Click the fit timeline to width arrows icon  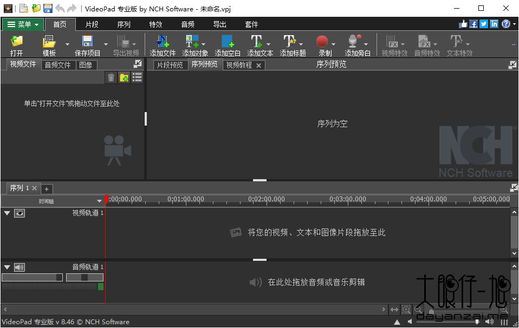click(x=394, y=310)
